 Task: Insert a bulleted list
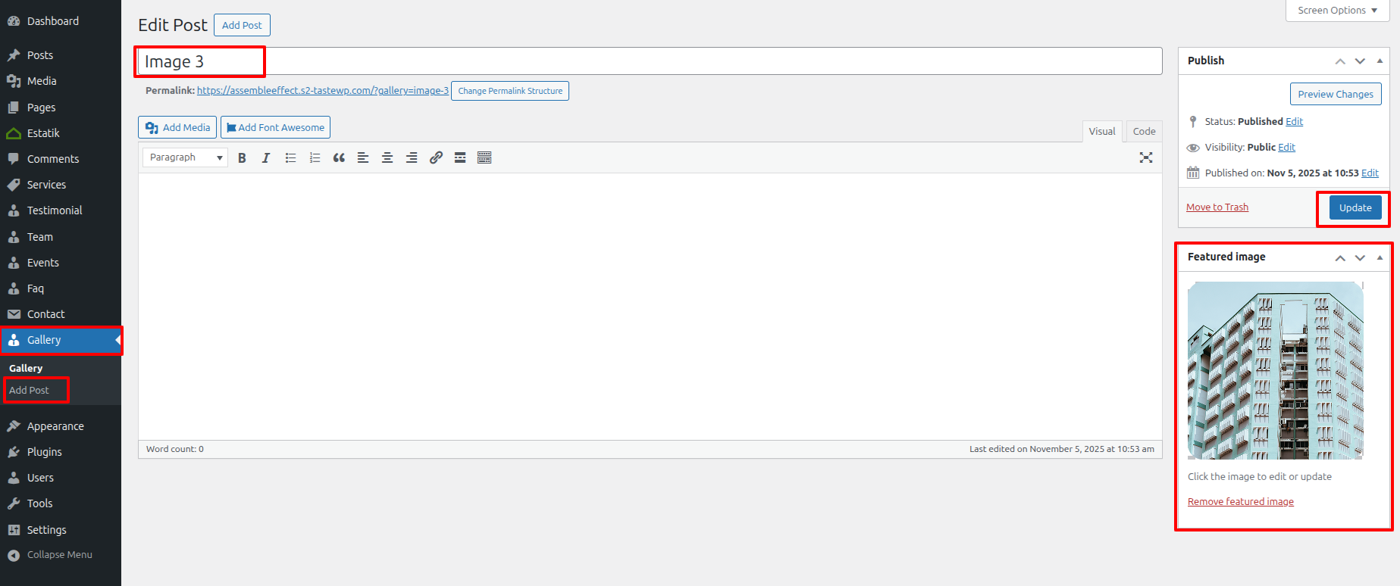290,157
